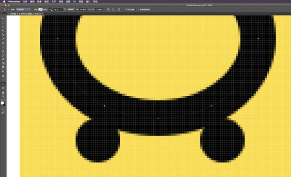Open the shape stroke color swatch
291x177 pixels.
[x=50, y=10]
